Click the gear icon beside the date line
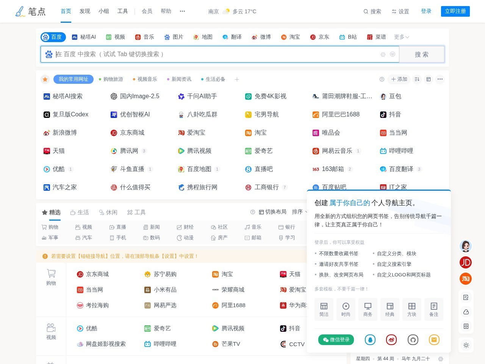 (x=441, y=359)
